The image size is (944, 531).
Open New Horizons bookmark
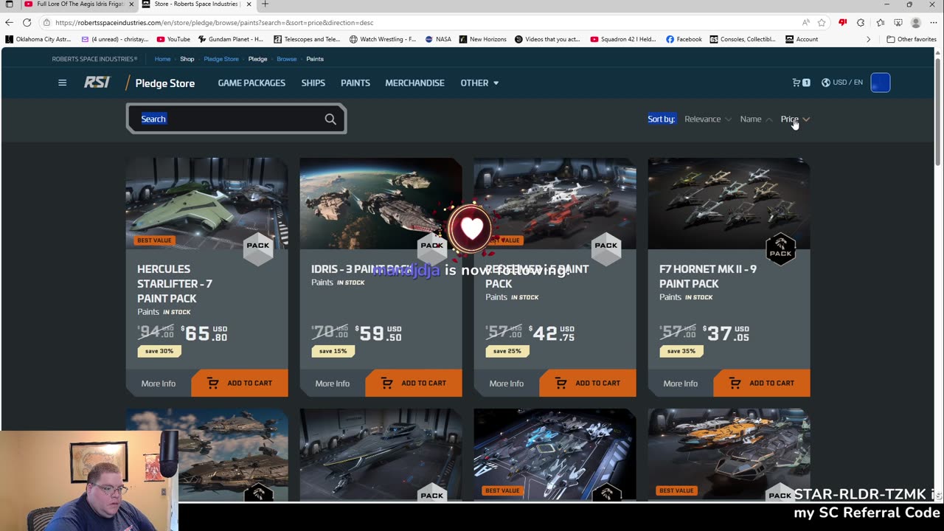click(482, 39)
